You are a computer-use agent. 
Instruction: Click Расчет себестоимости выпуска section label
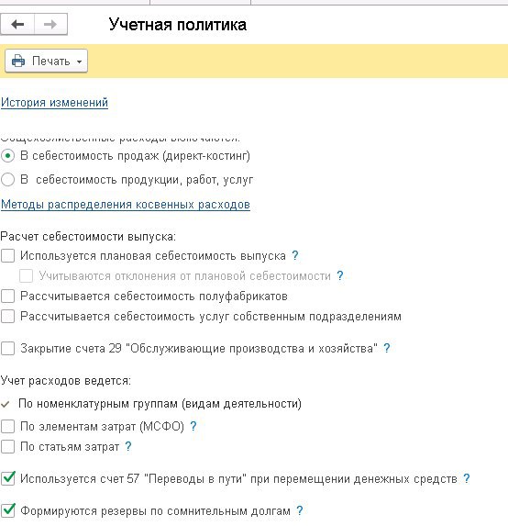point(88,237)
